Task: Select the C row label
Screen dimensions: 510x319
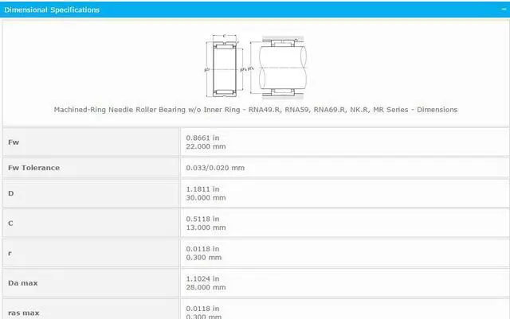Action: point(10,224)
